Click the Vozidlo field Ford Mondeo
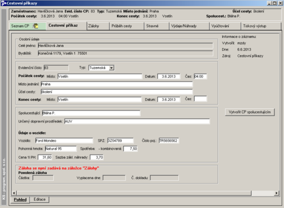Screen dimensions: 284x208 point(64,141)
